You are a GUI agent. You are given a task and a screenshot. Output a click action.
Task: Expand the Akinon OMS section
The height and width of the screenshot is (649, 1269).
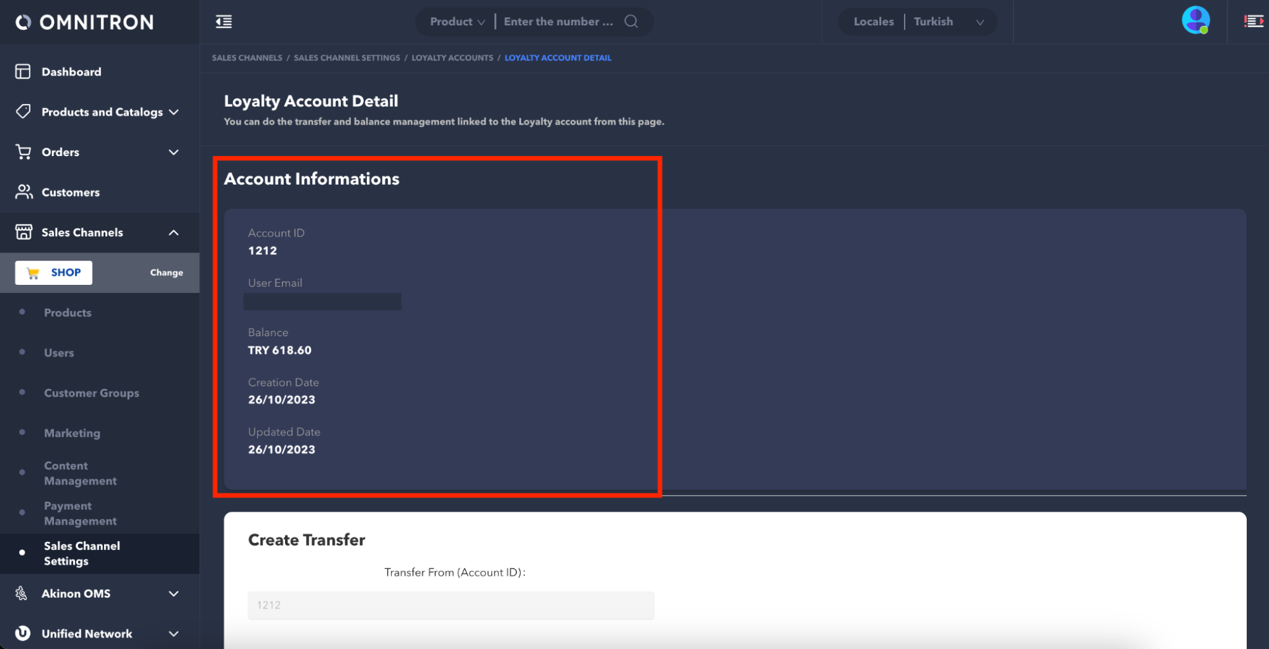pos(173,594)
